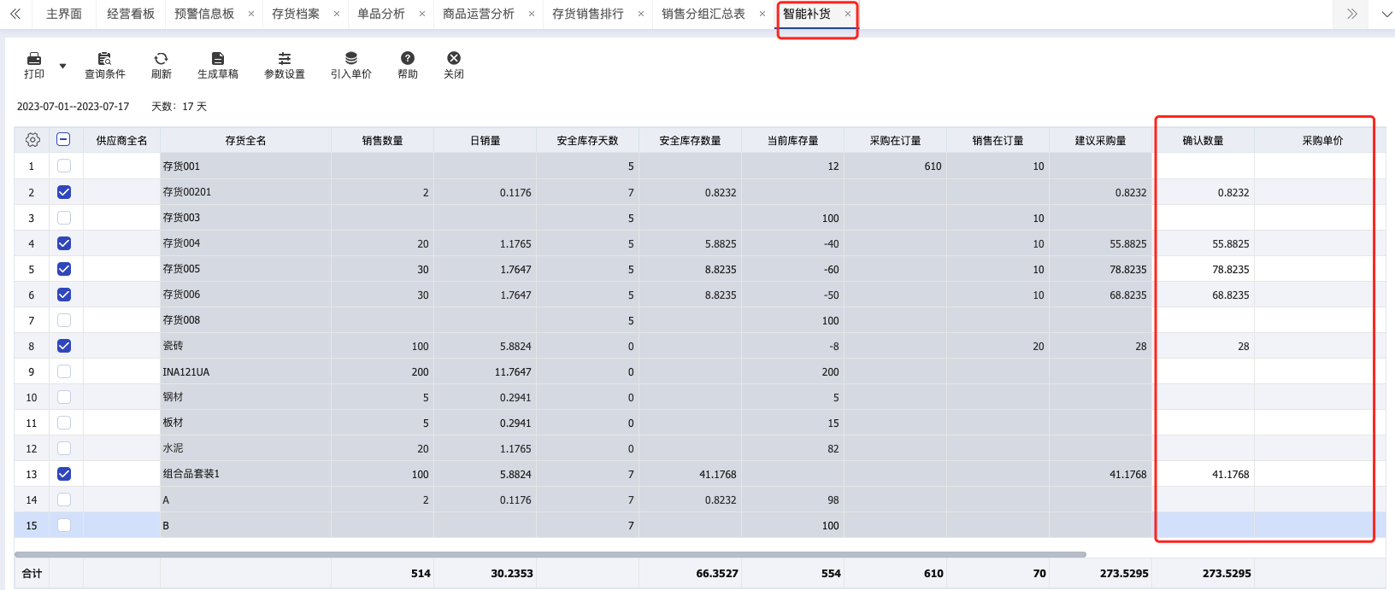
Task: Click the 日销量 column header
Action: (485, 141)
